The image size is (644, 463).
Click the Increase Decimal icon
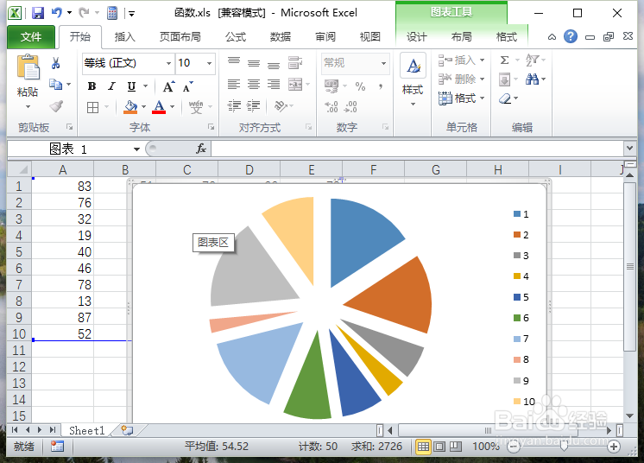point(331,107)
